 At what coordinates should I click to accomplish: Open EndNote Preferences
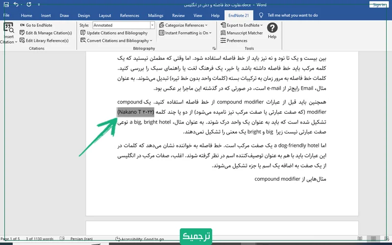point(234,41)
